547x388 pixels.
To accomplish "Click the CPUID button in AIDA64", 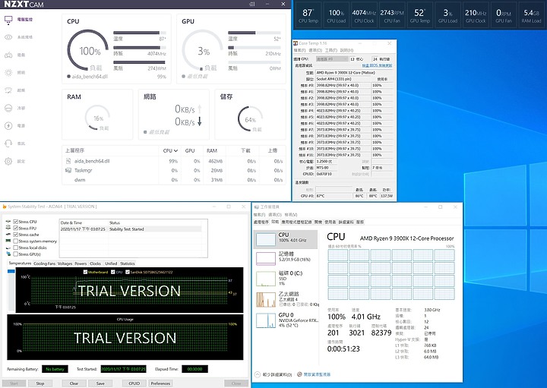I will coord(134,383).
